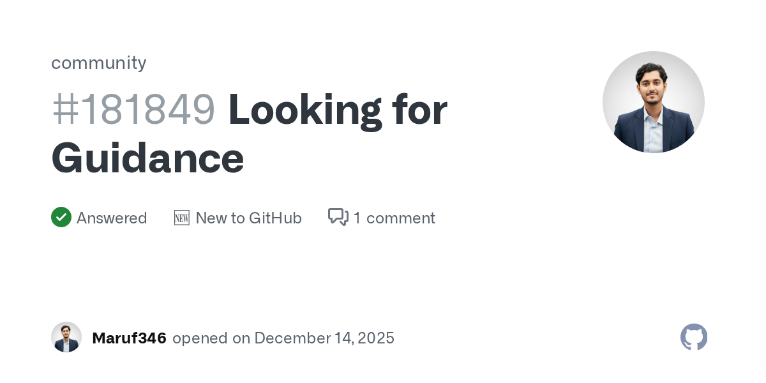766x383 pixels.
Task: Click the digit "1" in comment count
Action: [357, 218]
